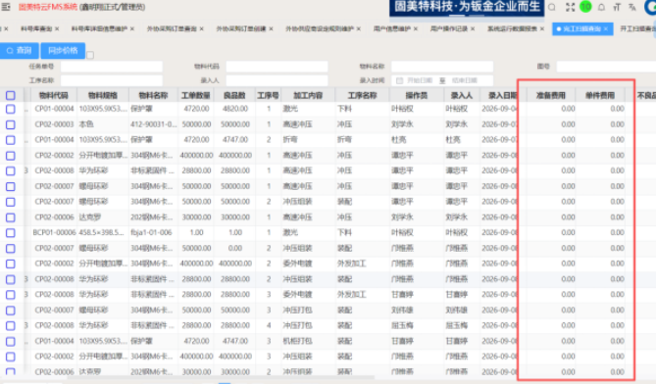
Task: Open the bell notifications icon
Action: (601, 7)
